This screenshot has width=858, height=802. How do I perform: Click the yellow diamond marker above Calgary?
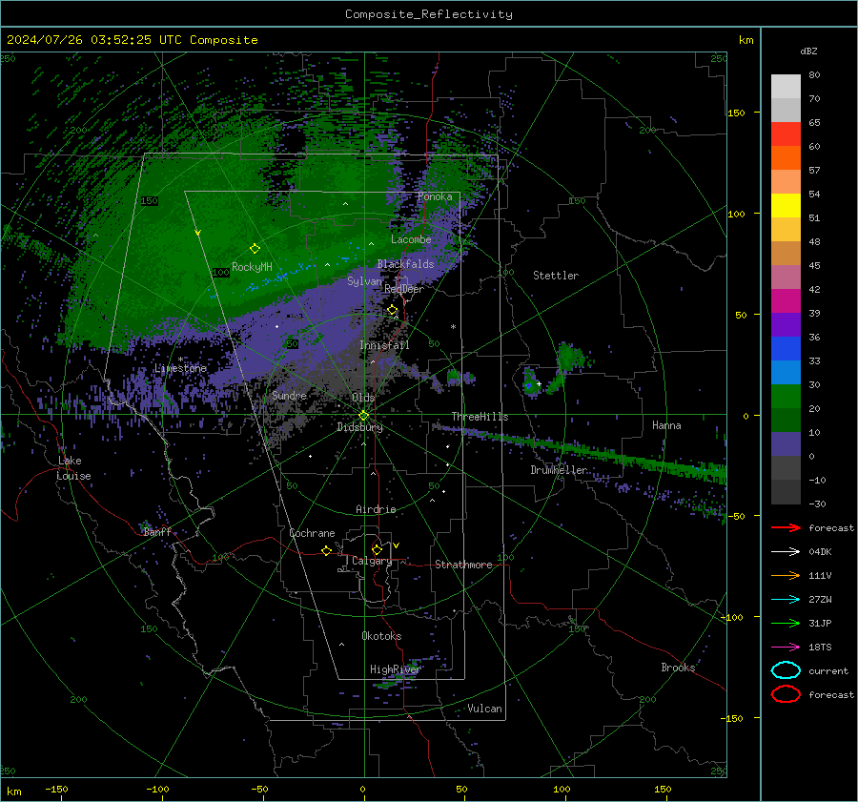click(x=377, y=549)
